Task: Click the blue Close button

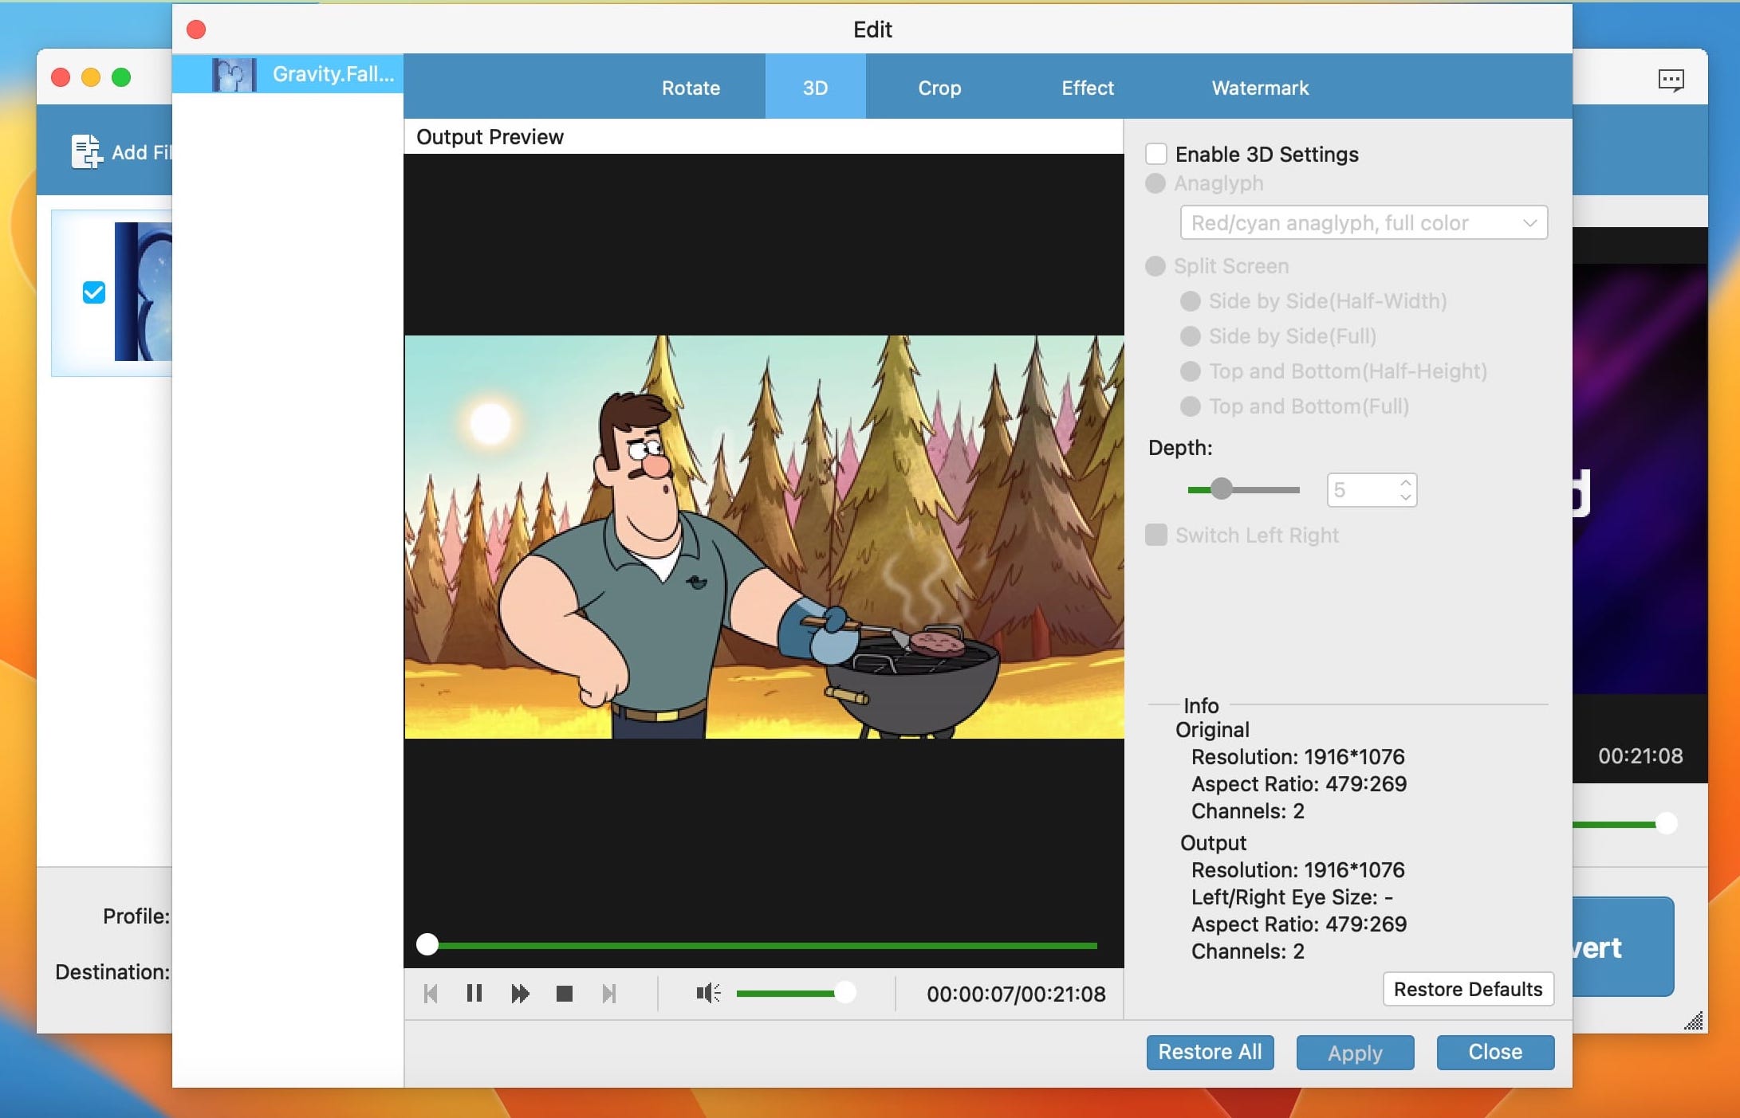Action: coord(1495,1052)
